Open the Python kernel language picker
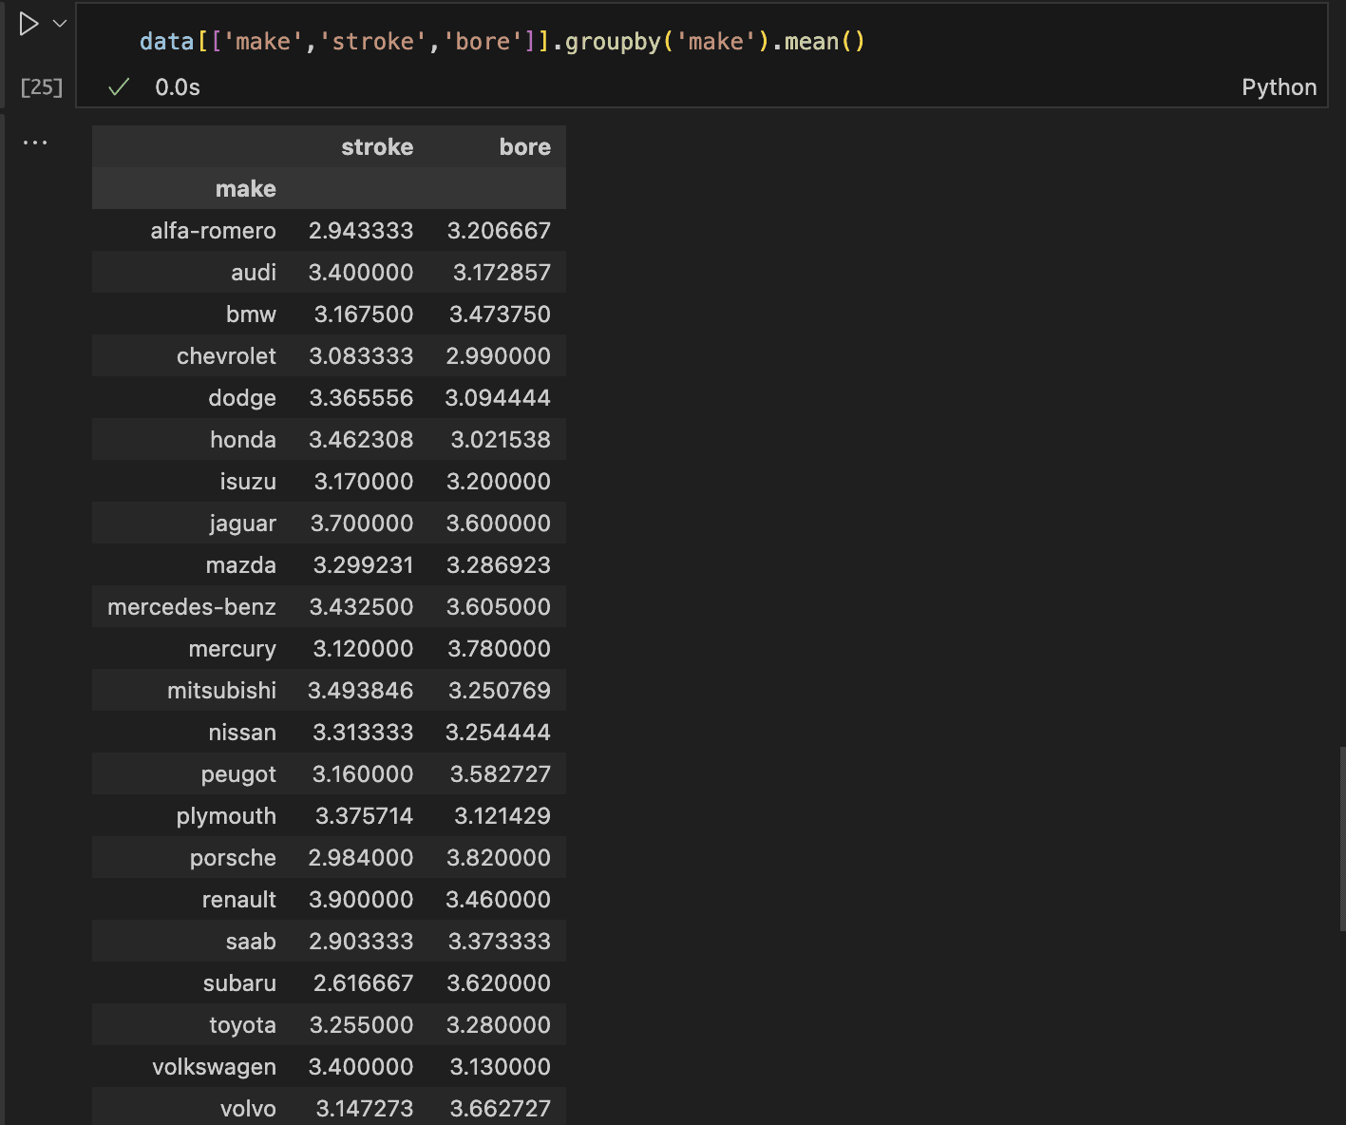Viewport: 1346px width, 1125px height. pyautogui.click(x=1279, y=86)
